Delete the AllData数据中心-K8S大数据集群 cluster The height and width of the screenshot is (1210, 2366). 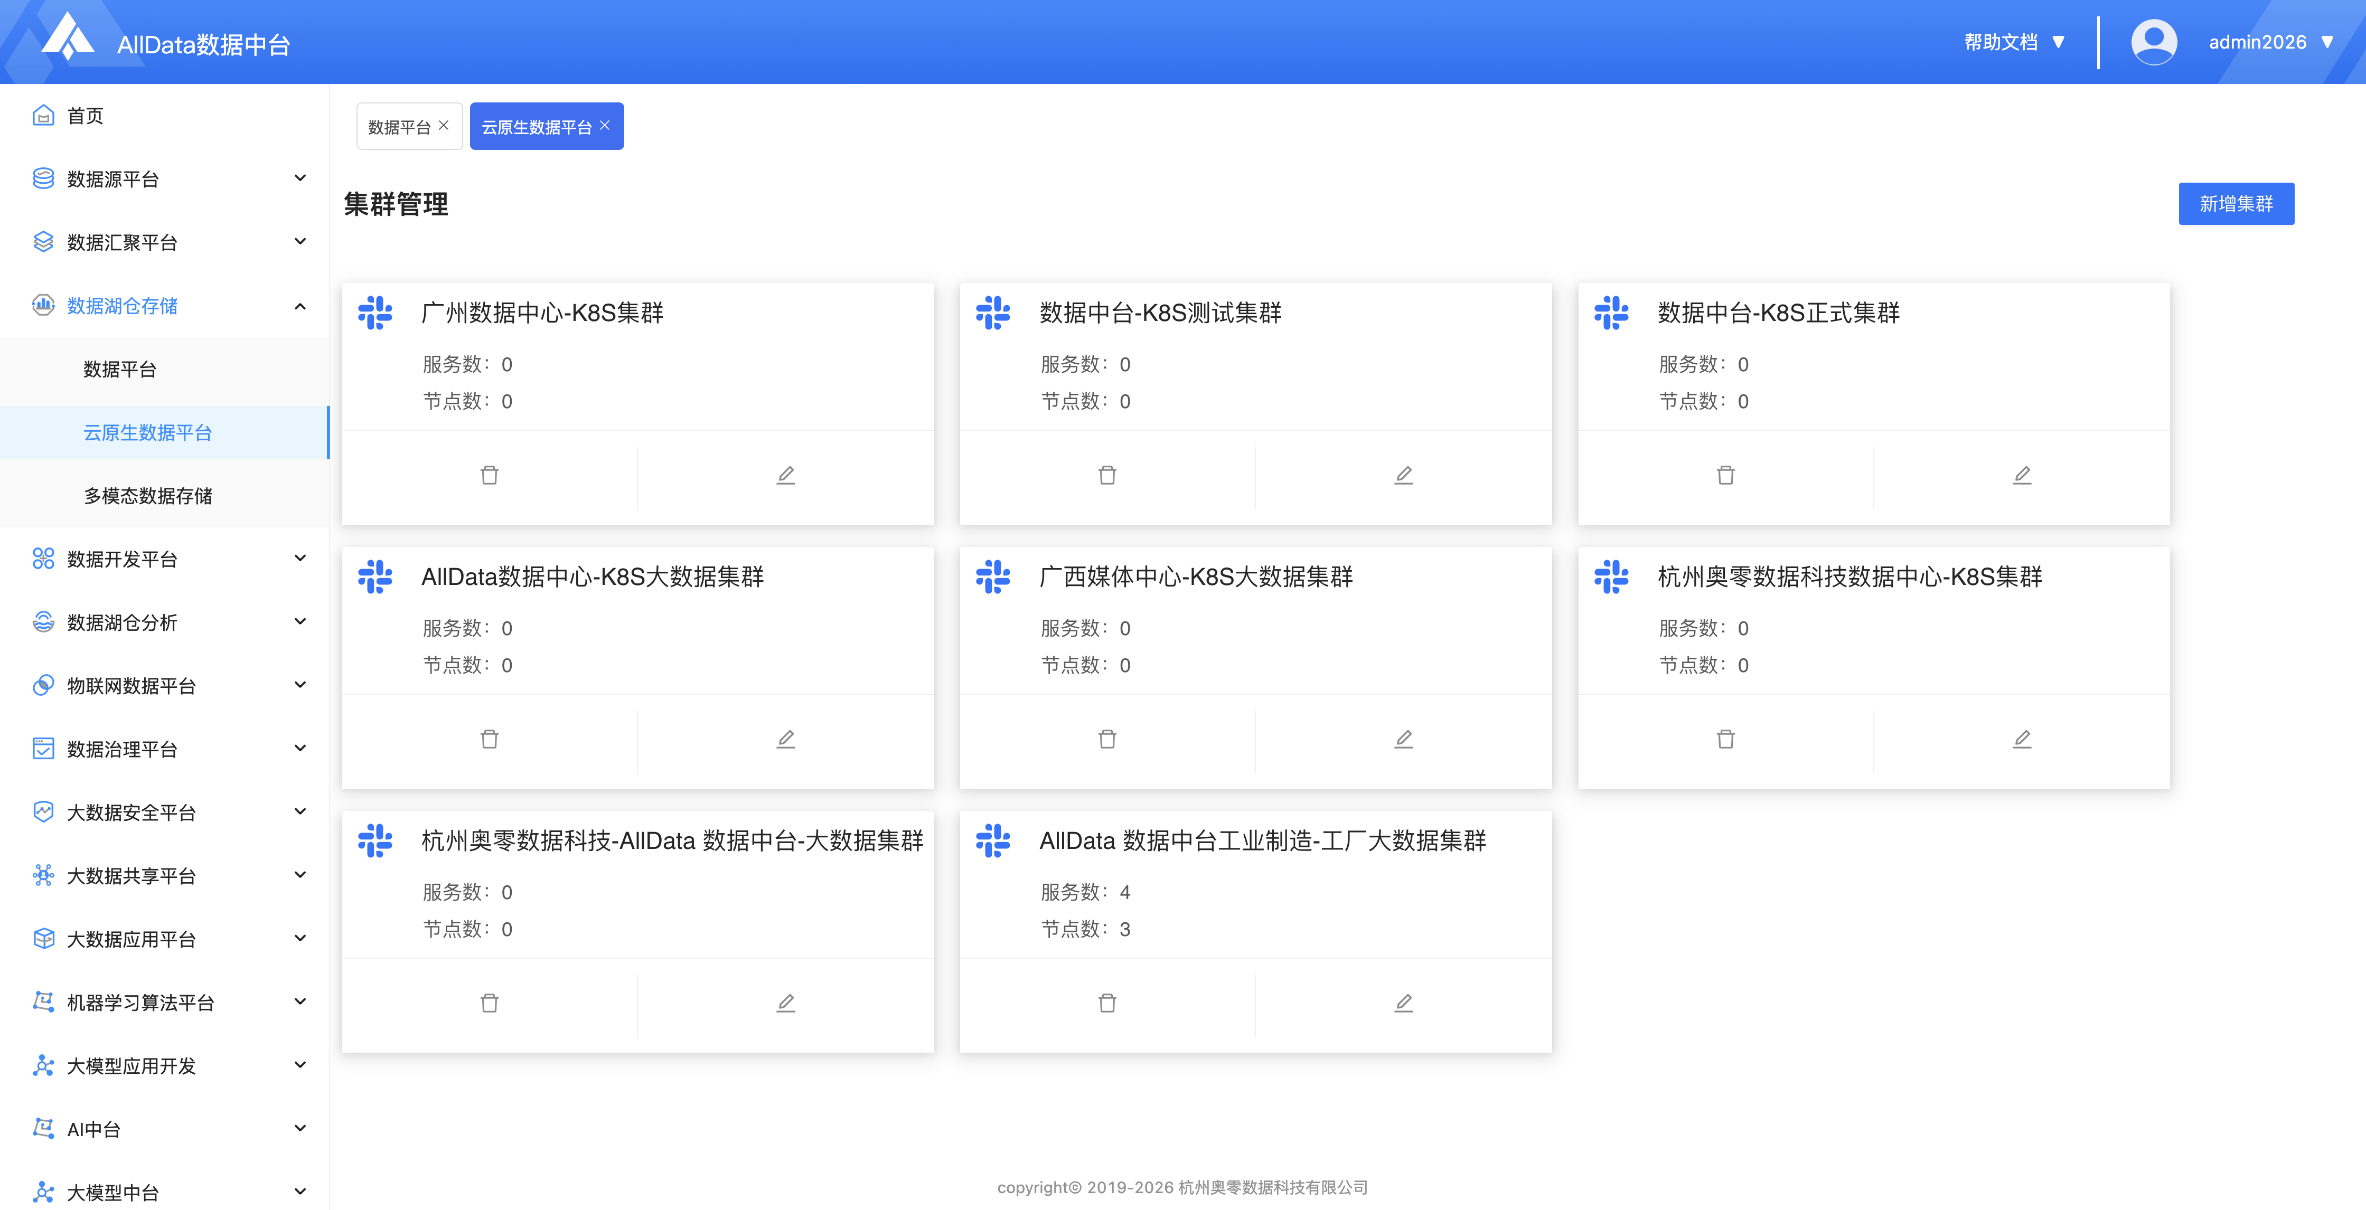pyautogui.click(x=490, y=739)
